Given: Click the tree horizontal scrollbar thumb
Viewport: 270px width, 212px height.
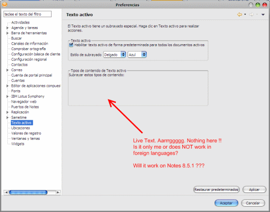Looking at the screenshot, I should click(x=28, y=192).
